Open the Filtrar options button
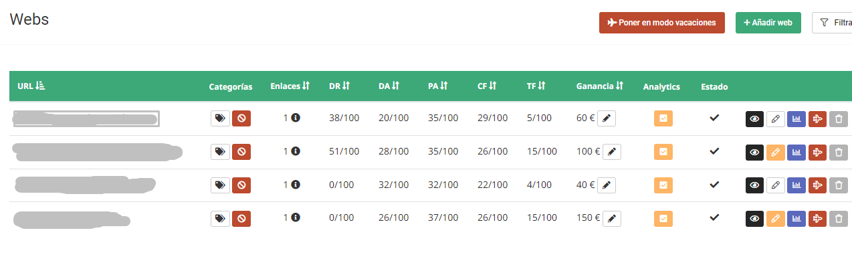852x271 pixels. (x=833, y=23)
